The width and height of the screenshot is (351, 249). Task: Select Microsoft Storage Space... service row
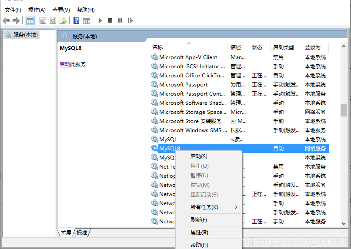(240, 112)
